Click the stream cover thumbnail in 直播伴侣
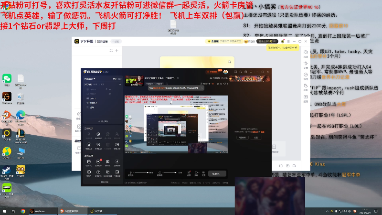This screenshot has height=215, width=382. 134,81
